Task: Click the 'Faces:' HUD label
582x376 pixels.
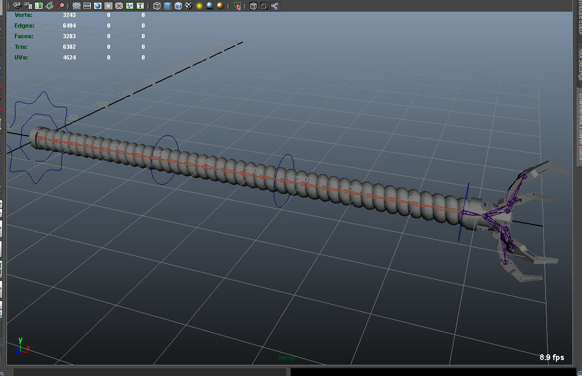Action: (24, 36)
